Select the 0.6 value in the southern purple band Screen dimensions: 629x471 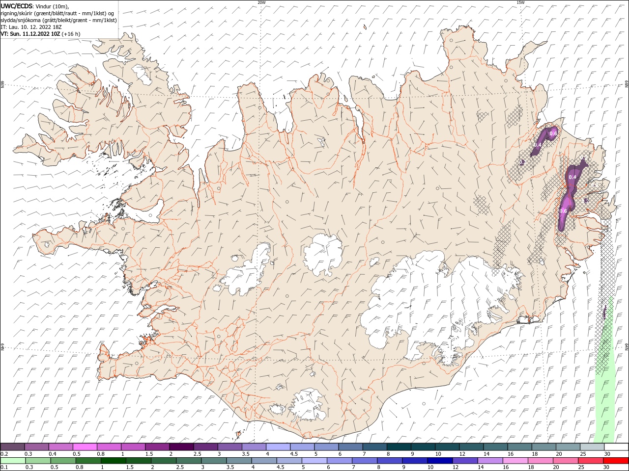point(563,211)
